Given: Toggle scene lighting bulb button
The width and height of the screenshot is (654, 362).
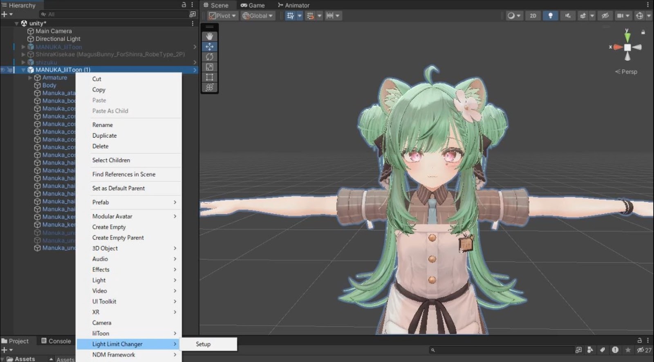Looking at the screenshot, I should tap(551, 16).
